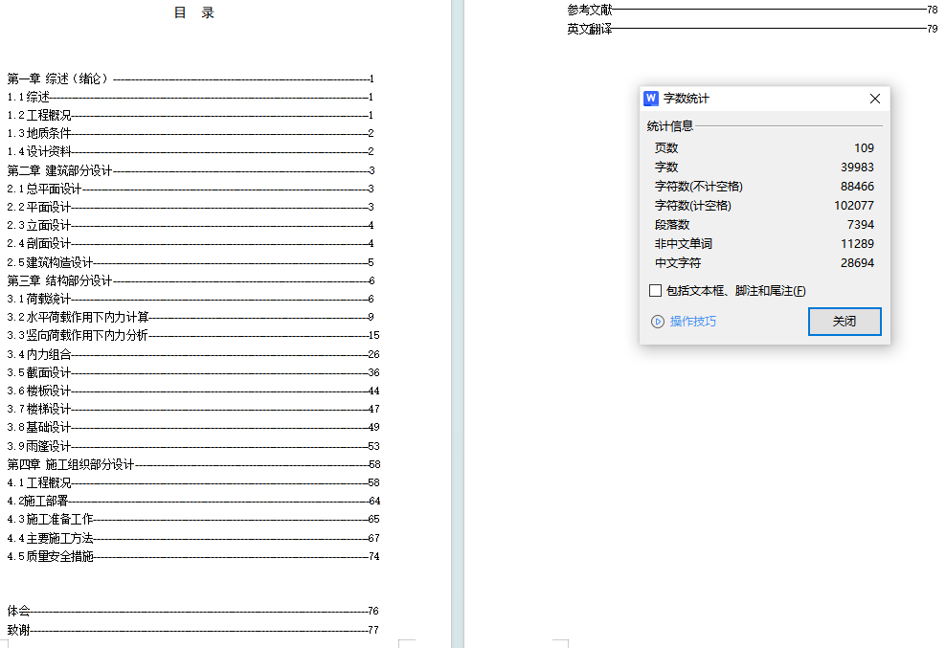The width and height of the screenshot is (946, 648).
Task: Select the 中文字符 statistics row
Action: click(x=763, y=263)
